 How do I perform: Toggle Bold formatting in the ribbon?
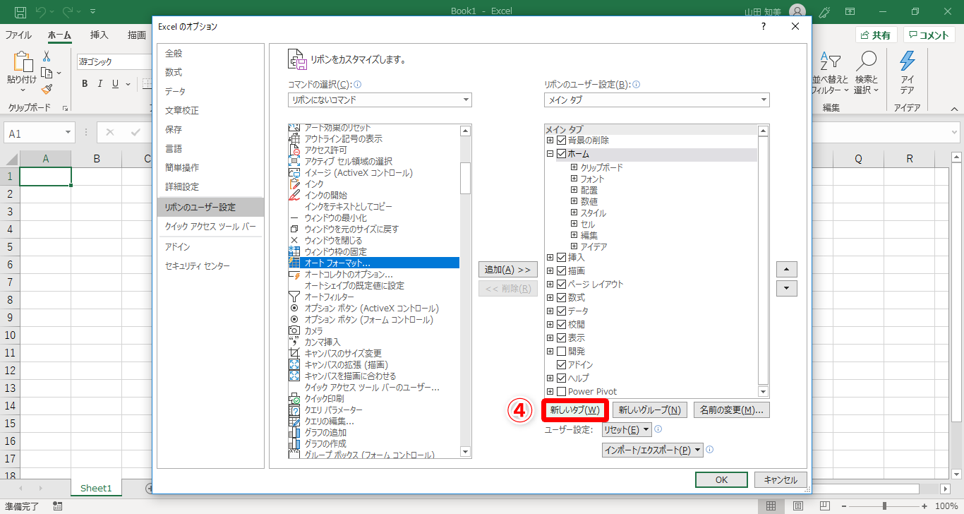pyautogui.click(x=85, y=84)
